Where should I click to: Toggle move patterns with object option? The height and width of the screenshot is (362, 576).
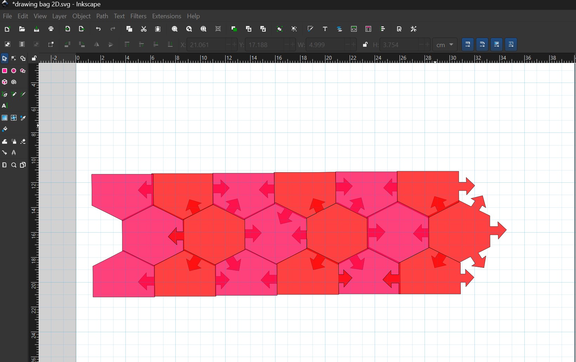(x=511, y=45)
